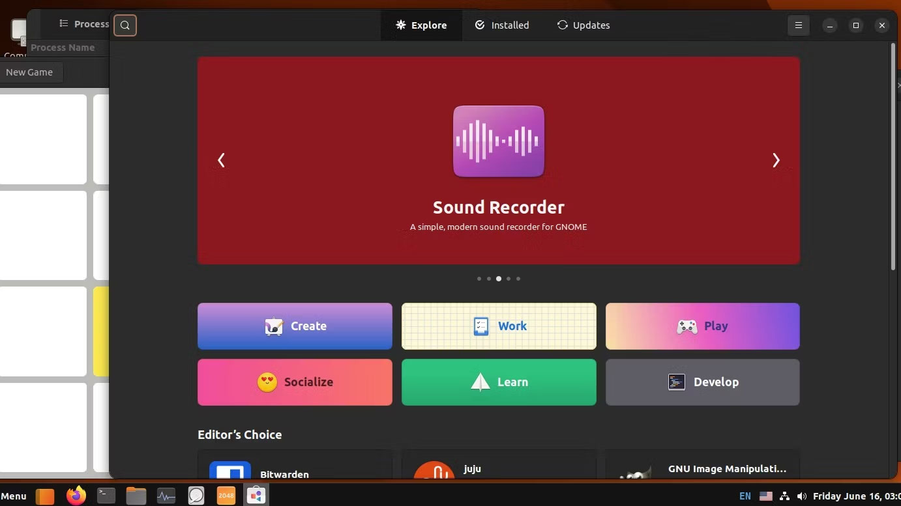The height and width of the screenshot is (506, 901).
Task: Open the search in Software
Action: [x=125, y=25]
